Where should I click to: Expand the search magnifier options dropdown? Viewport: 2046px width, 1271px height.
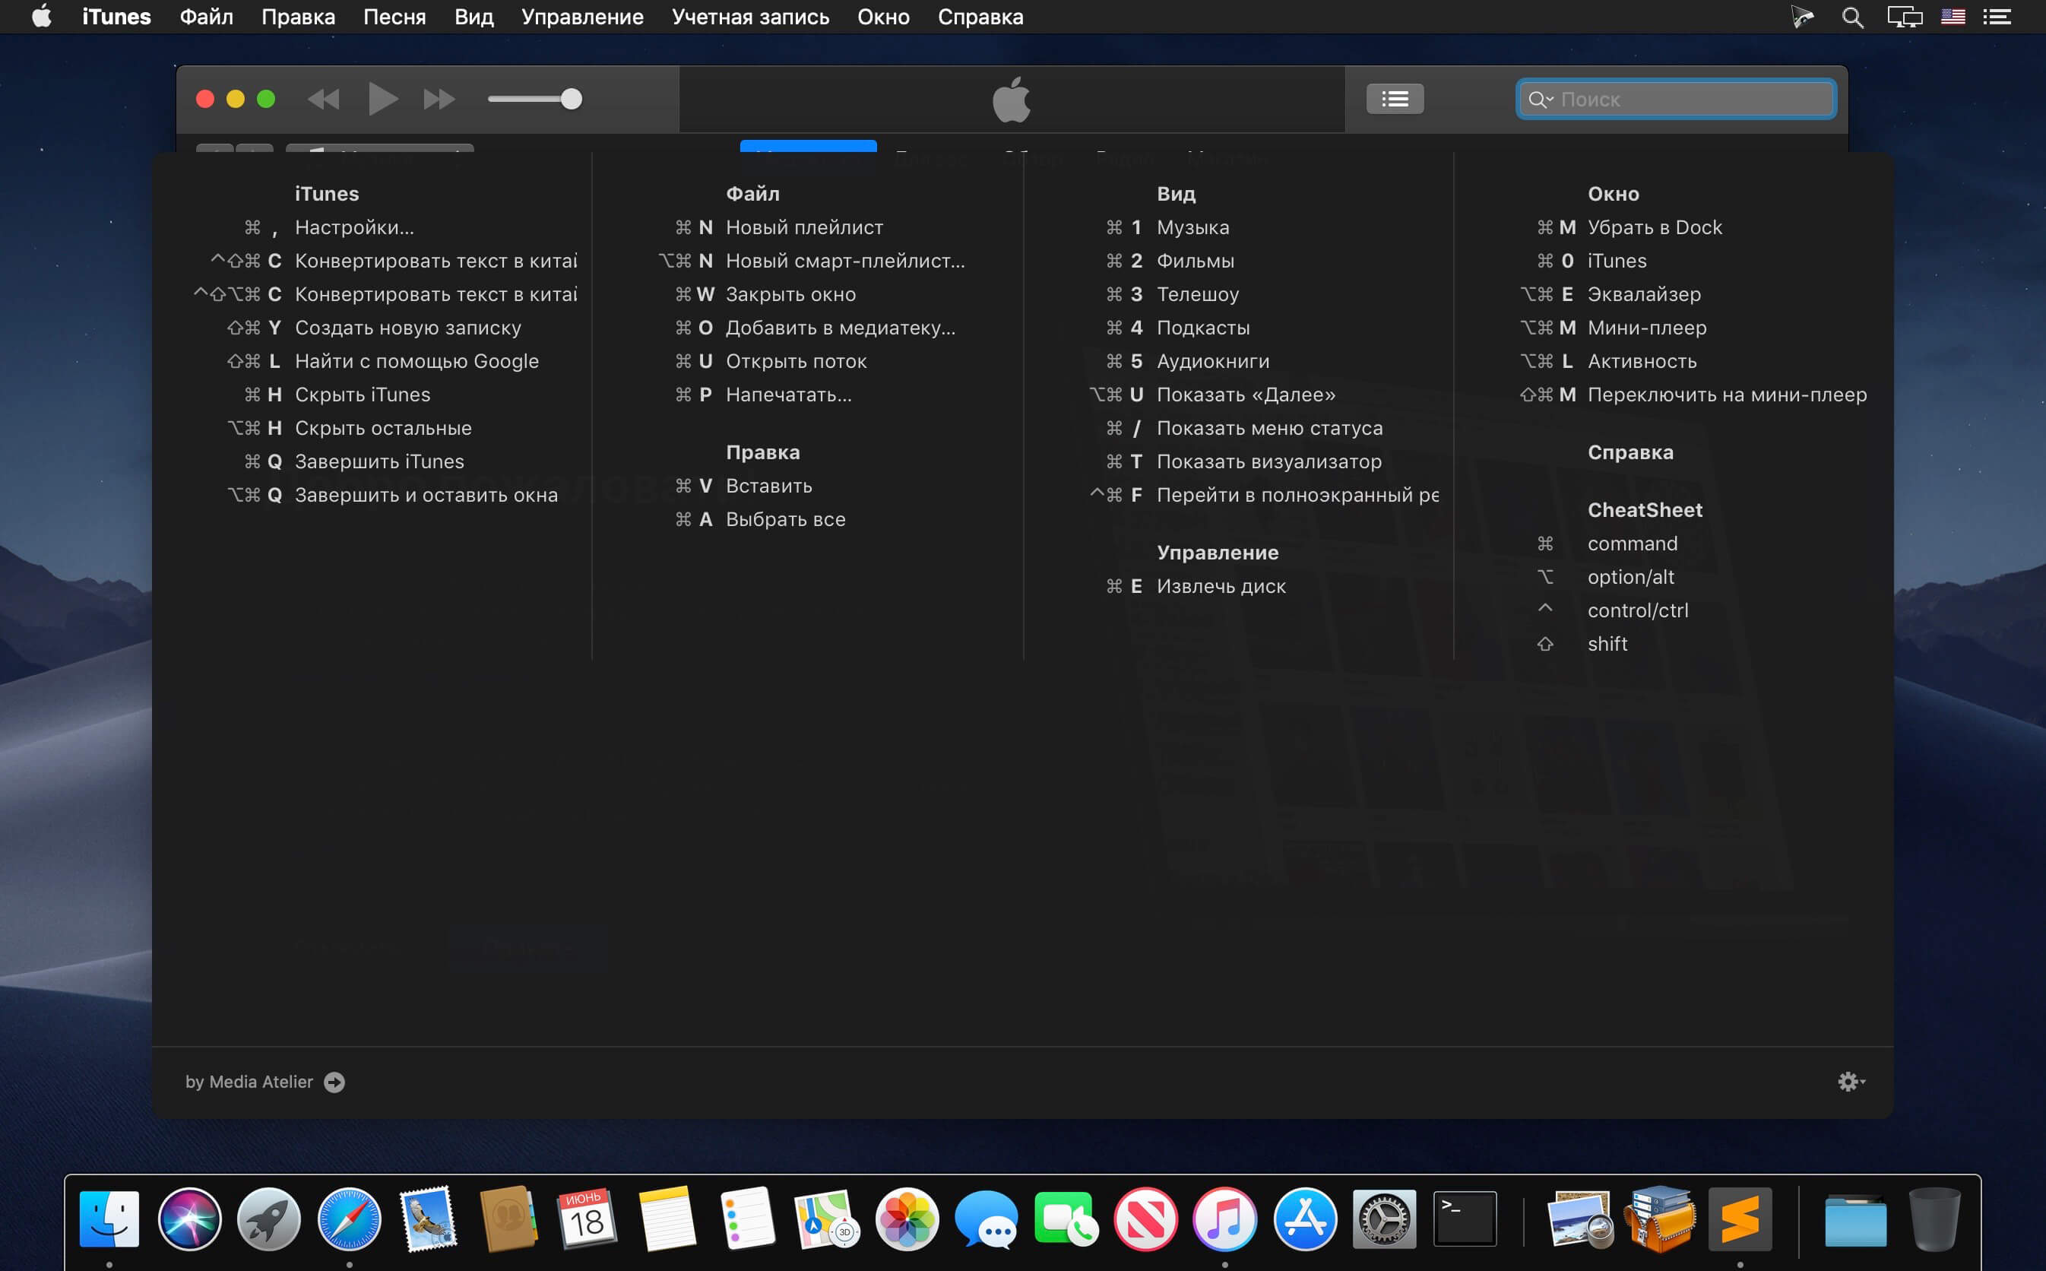pyautogui.click(x=1540, y=99)
